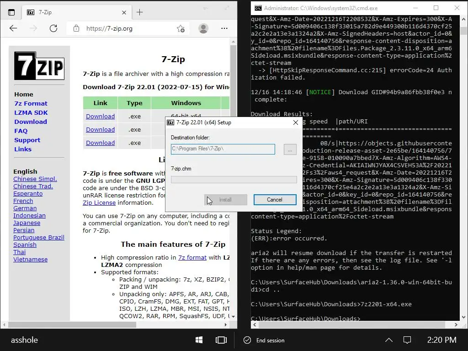The height and width of the screenshot is (351, 468).
Task: Open Links in the site menu
Action: pos(23,149)
